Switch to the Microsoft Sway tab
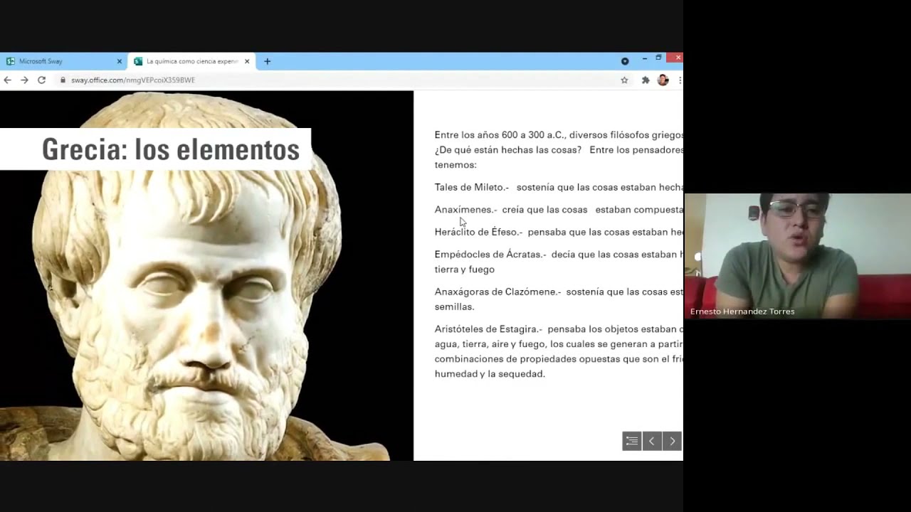 63,61
